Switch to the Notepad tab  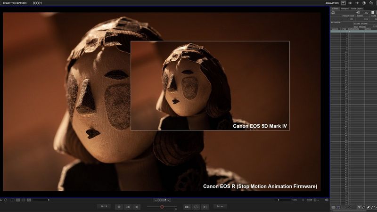click(344, 8)
